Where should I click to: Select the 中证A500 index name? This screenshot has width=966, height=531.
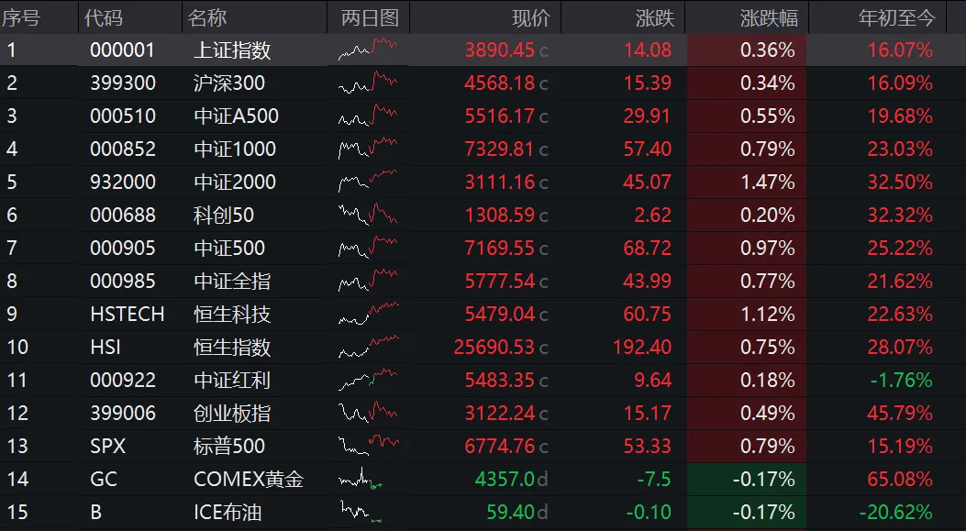(x=236, y=116)
